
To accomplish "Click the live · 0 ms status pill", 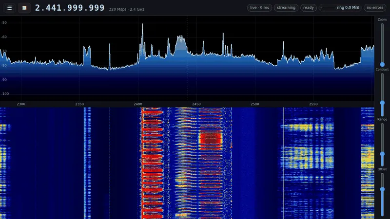I will pos(259,8).
